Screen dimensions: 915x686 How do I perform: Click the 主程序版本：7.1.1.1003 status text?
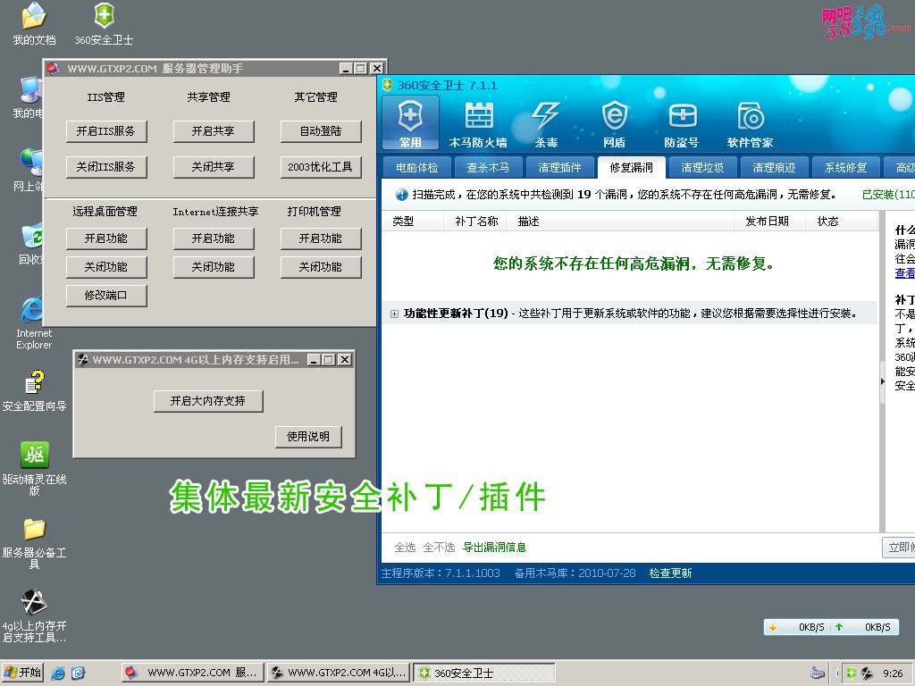[441, 573]
